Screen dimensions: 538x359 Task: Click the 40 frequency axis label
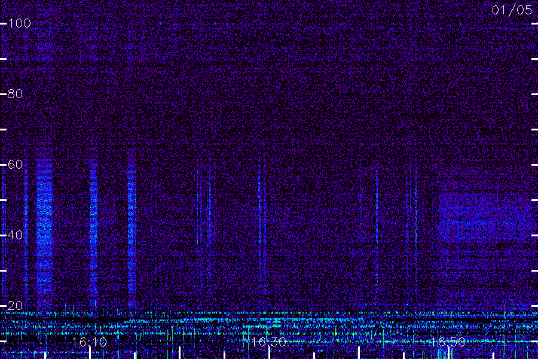(15, 235)
